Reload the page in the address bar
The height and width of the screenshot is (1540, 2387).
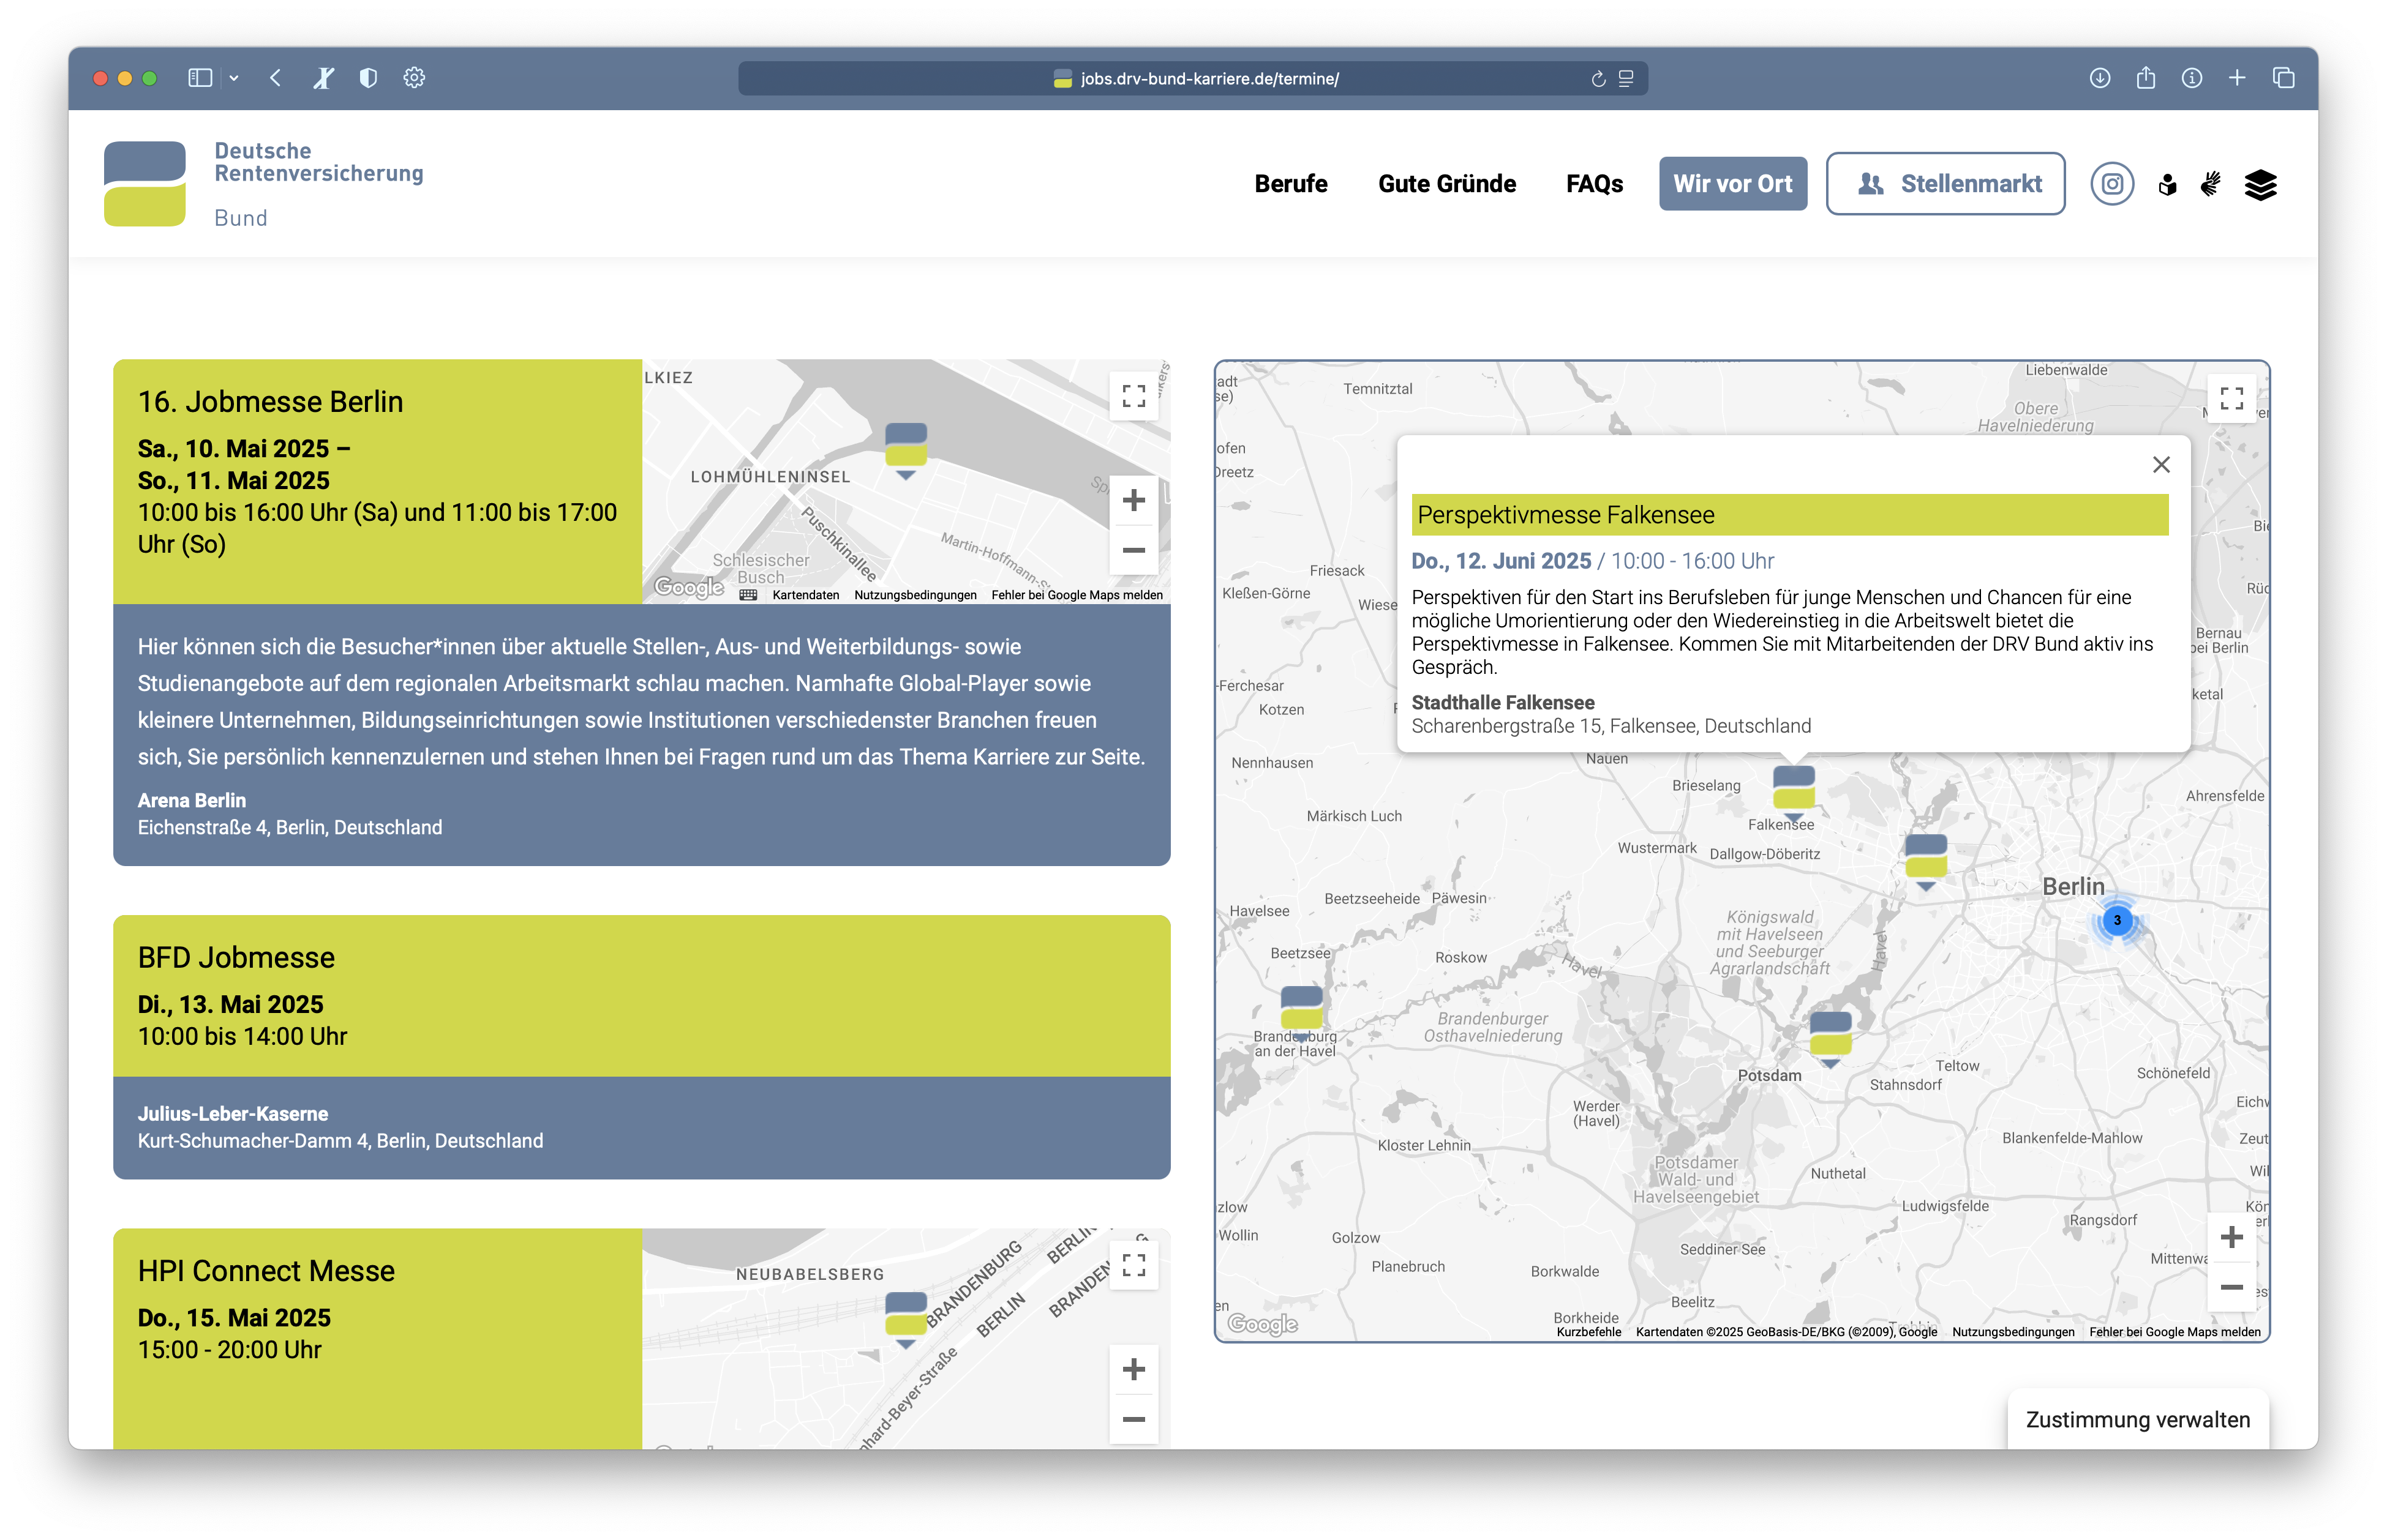click(1598, 79)
